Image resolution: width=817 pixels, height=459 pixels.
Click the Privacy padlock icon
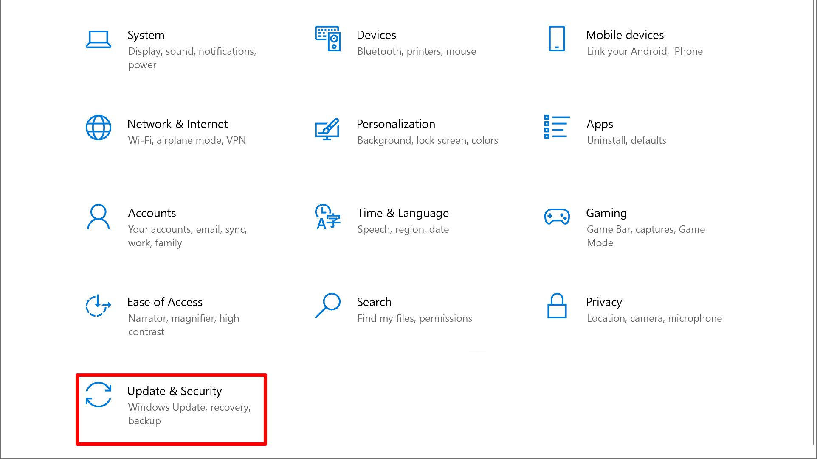coord(557,306)
